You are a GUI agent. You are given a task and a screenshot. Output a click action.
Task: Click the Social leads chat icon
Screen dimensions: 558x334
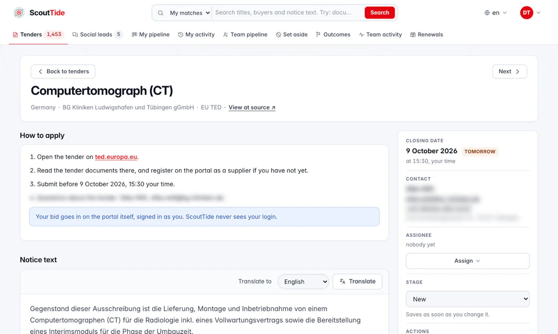coord(75,35)
